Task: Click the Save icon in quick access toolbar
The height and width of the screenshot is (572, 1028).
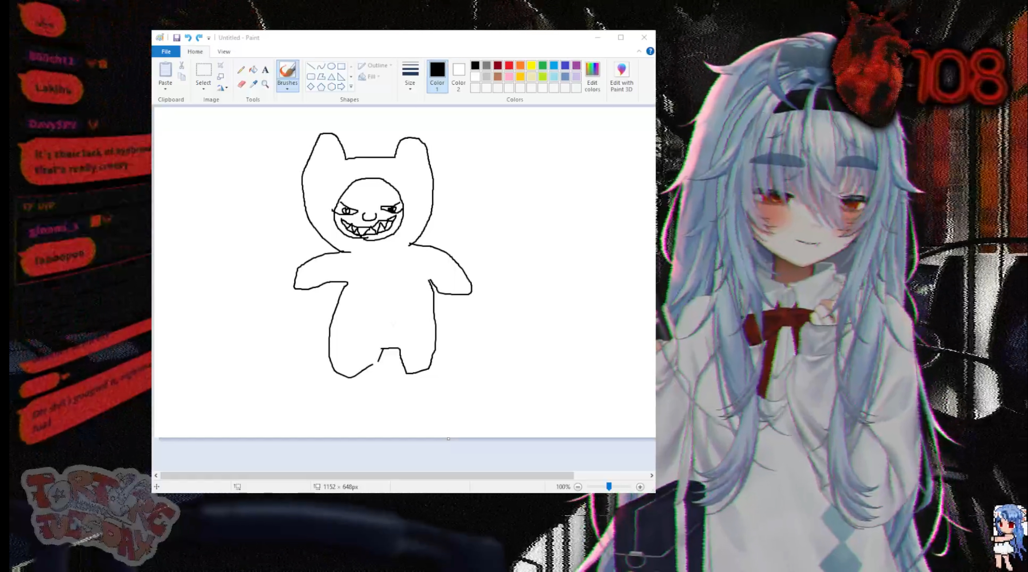Action: [176, 38]
